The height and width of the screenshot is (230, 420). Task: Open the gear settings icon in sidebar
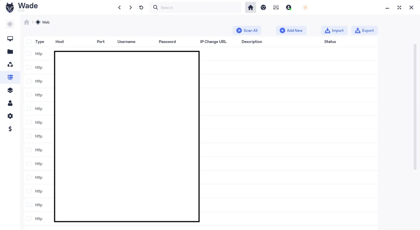click(x=10, y=116)
